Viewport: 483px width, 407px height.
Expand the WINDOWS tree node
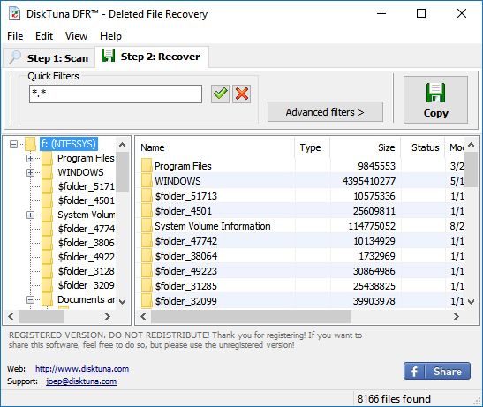(30, 172)
